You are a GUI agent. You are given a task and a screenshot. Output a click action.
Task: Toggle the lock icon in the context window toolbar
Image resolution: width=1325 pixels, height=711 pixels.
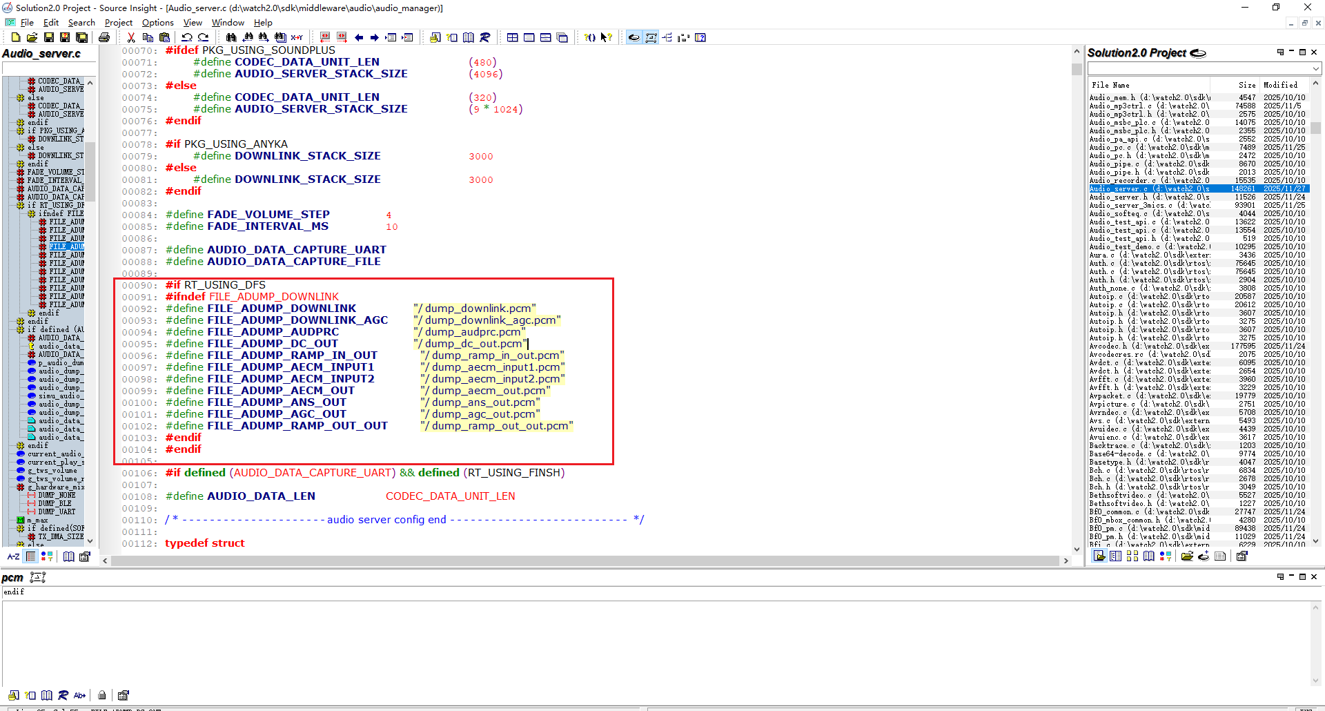click(x=101, y=695)
